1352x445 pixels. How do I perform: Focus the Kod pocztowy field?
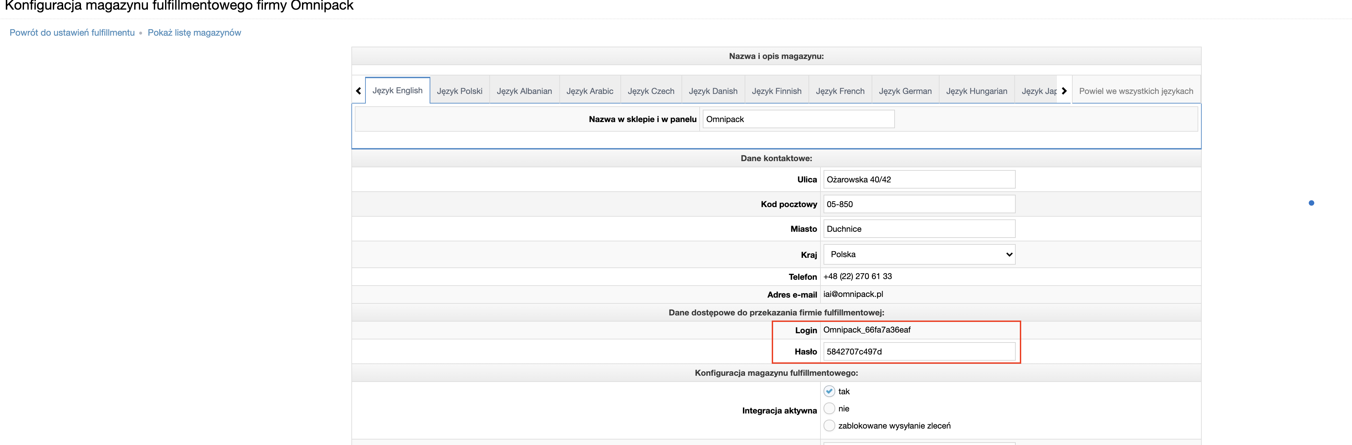(919, 204)
